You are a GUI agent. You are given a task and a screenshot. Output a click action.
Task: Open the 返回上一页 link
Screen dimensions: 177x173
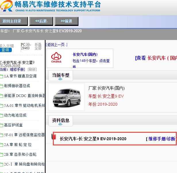(x=57, y=45)
